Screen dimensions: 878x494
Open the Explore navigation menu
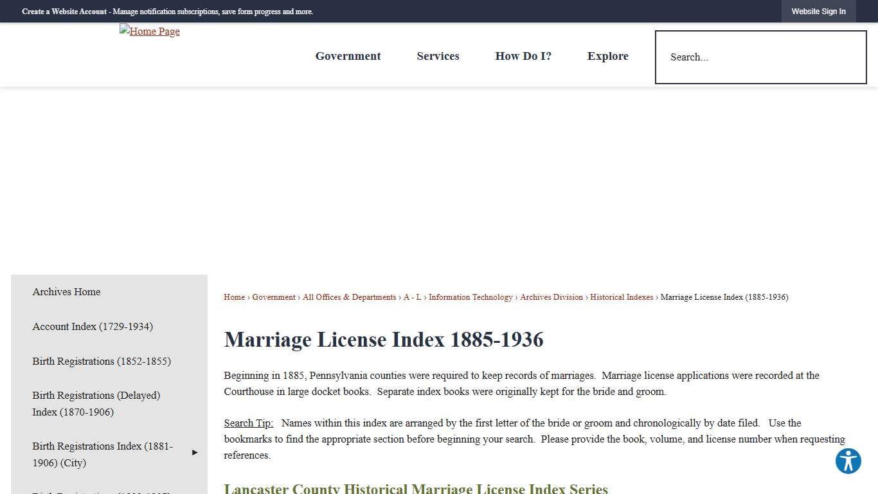(x=607, y=56)
